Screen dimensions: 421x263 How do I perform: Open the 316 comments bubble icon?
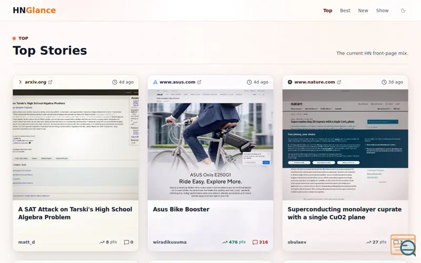(255, 242)
